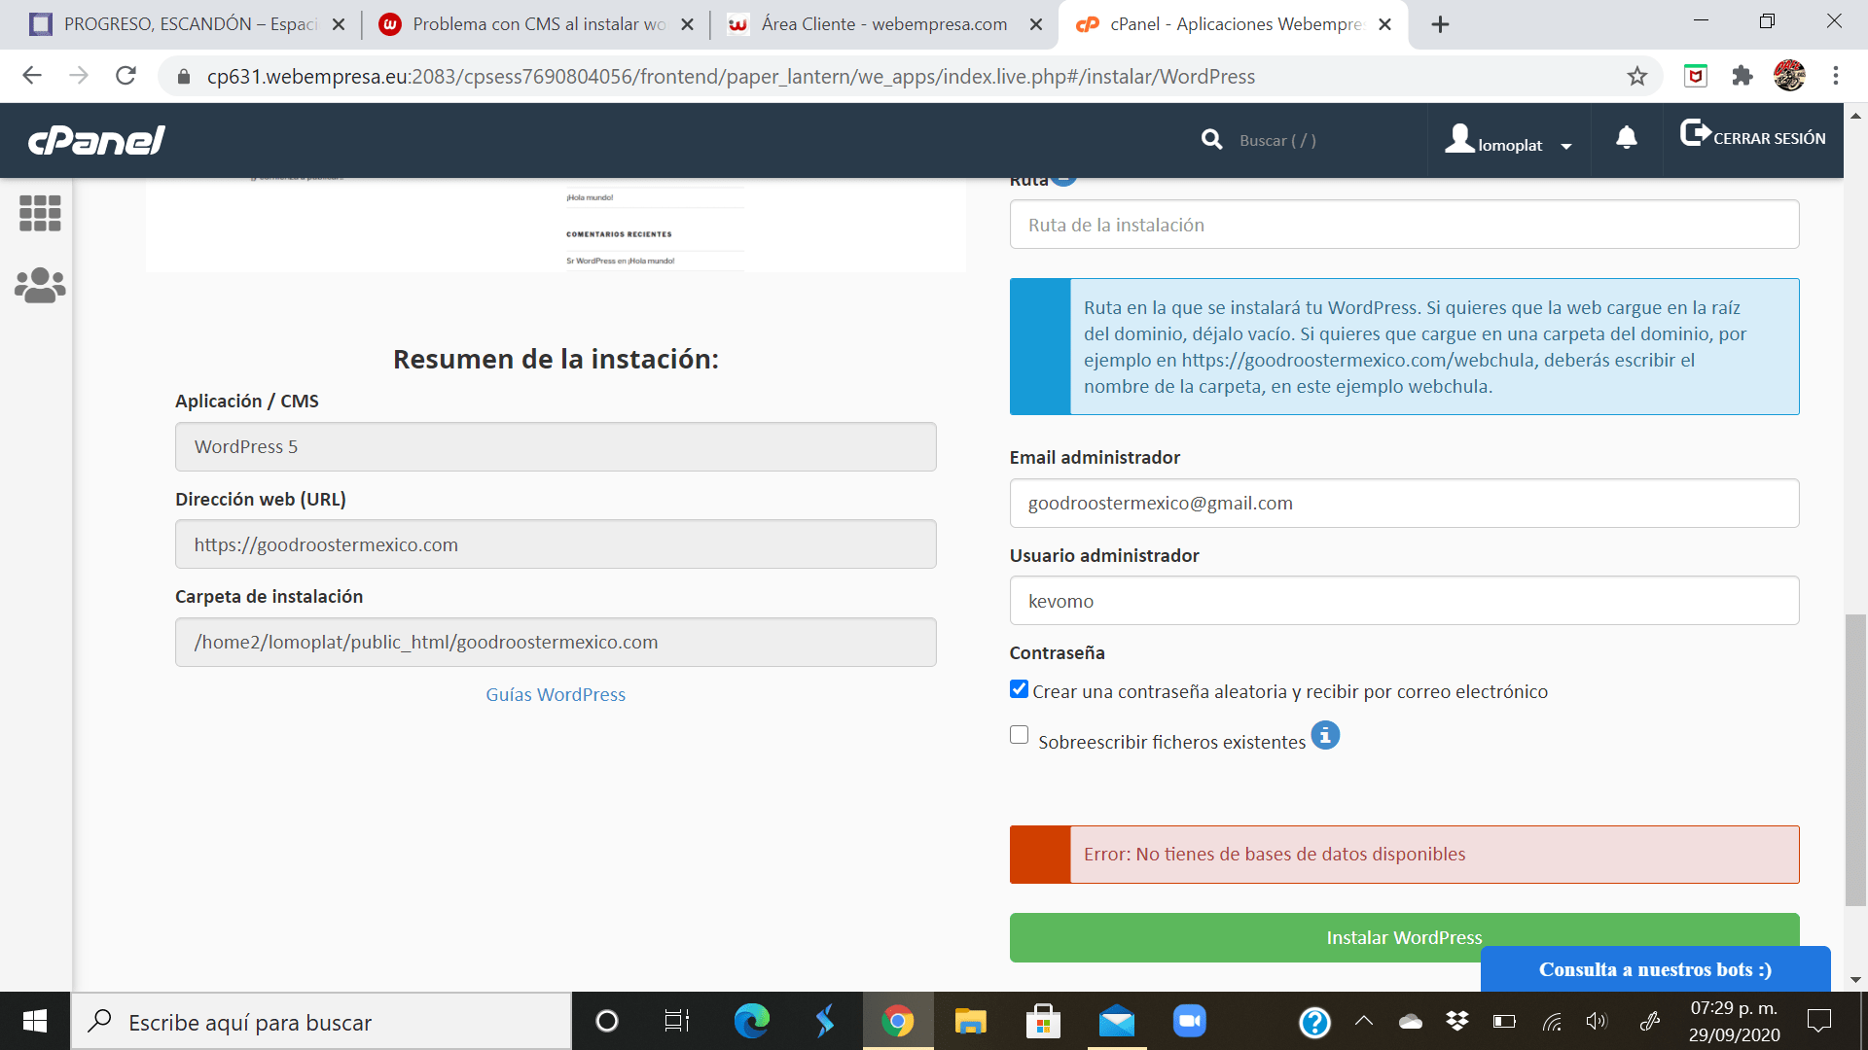This screenshot has height=1050, width=1868.
Task: Open Zoom from the taskbar
Action: (1190, 1021)
